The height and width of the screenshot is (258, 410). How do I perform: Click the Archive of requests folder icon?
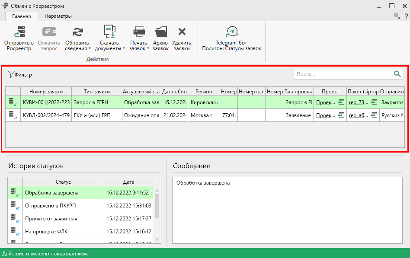click(x=160, y=32)
